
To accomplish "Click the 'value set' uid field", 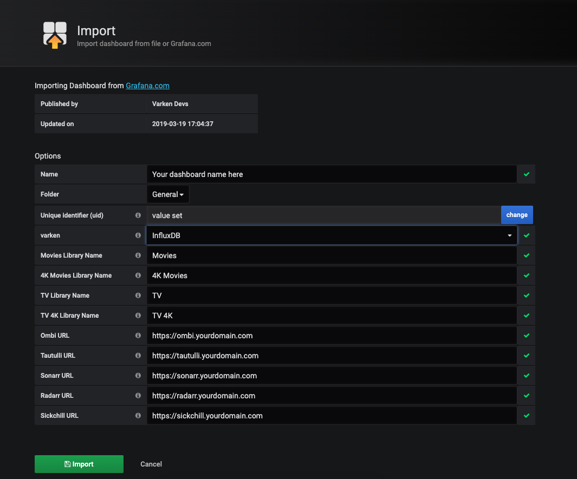I will click(x=324, y=215).
